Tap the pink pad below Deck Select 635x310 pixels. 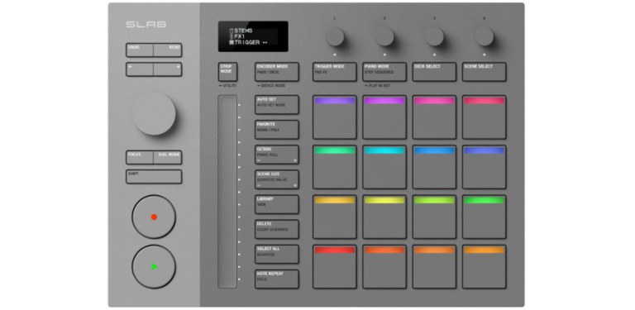click(434, 117)
